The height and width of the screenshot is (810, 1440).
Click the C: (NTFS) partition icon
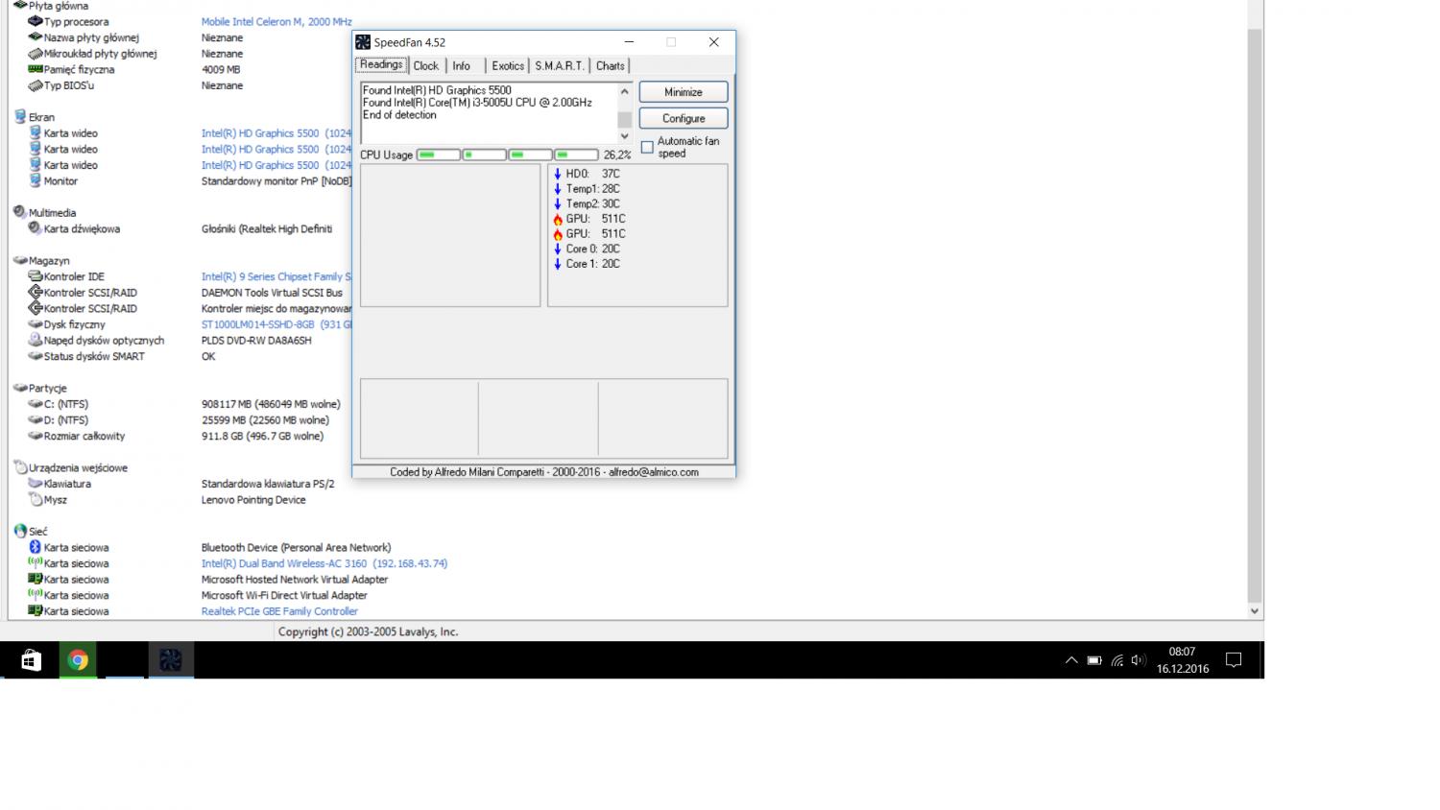36,404
